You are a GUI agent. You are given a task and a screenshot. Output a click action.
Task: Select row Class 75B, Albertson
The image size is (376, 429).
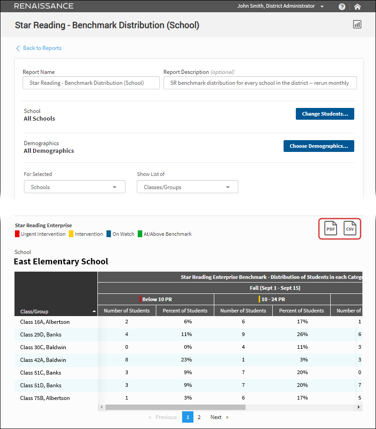click(188, 398)
